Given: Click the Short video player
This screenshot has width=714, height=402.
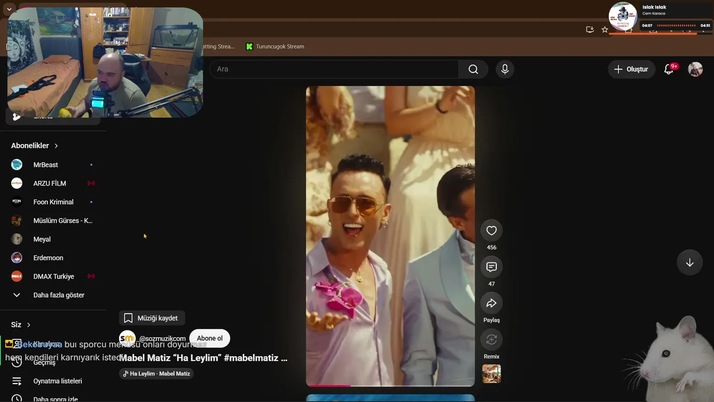Looking at the screenshot, I should click(x=390, y=236).
